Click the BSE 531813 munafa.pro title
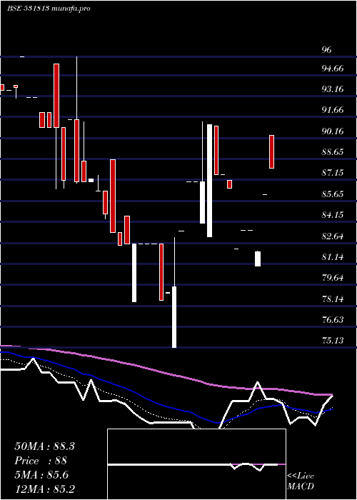 tap(49, 9)
